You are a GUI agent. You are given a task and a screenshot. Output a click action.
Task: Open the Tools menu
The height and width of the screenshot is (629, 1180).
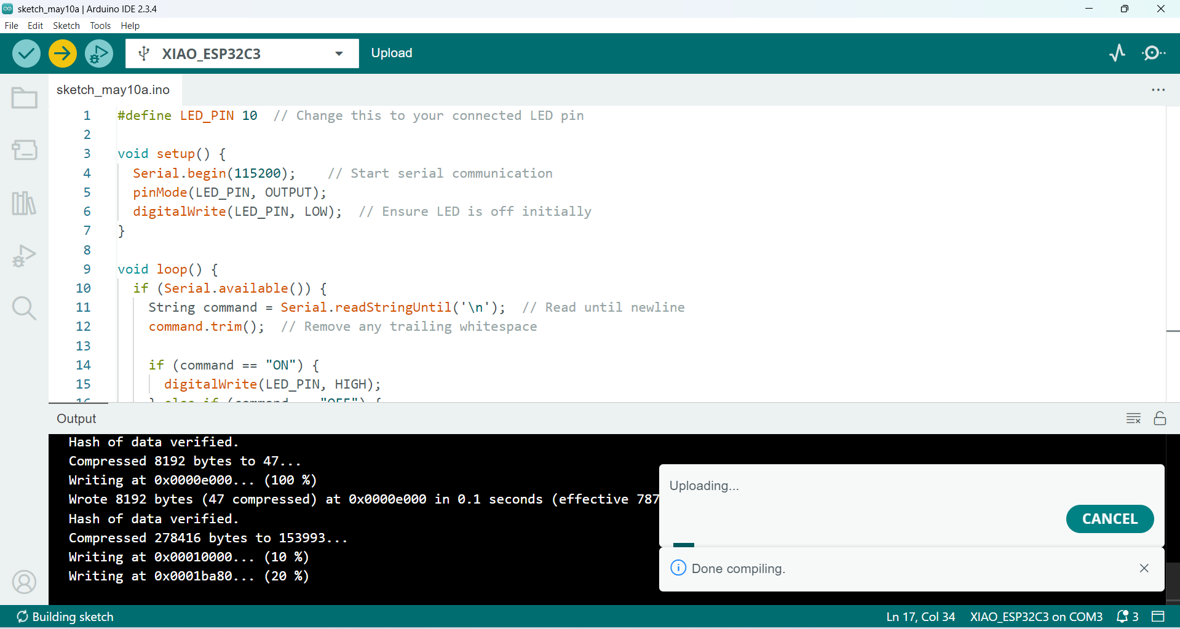100,26
